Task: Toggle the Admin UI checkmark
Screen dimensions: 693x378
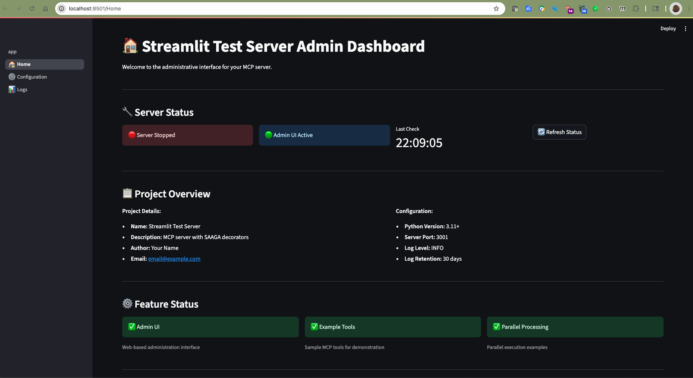Action: click(131, 327)
